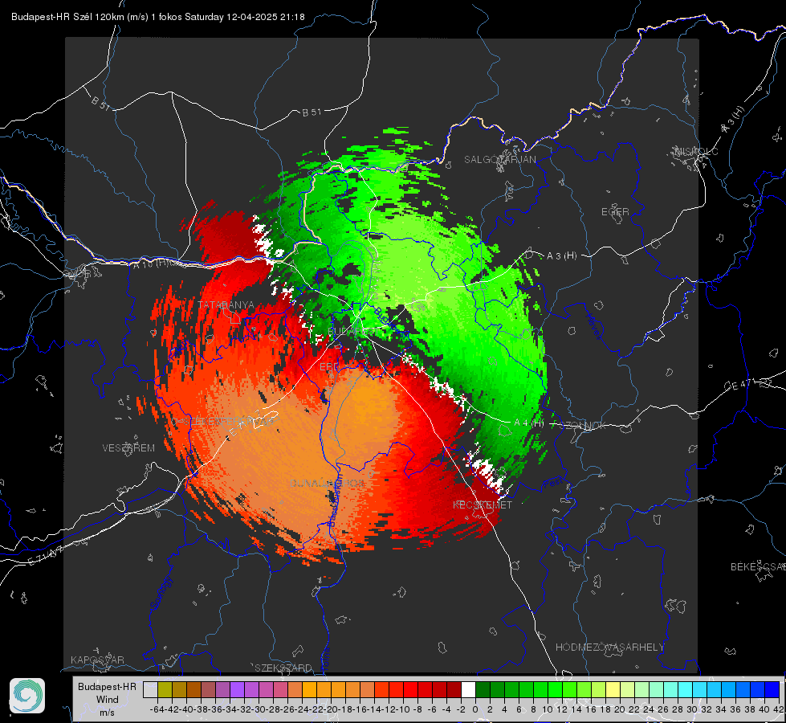Viewport: 786px width, 723px height.
Task: Click the swirl logo icon beside the legend
Action: tap(27, 696)
